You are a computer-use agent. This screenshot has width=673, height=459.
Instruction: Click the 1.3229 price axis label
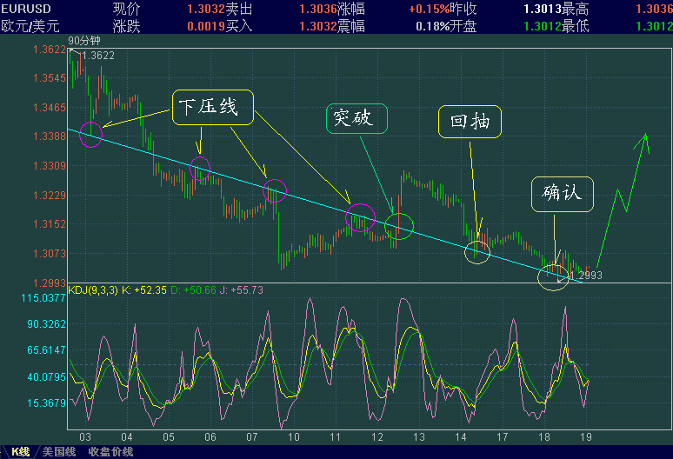click(50, 196)
